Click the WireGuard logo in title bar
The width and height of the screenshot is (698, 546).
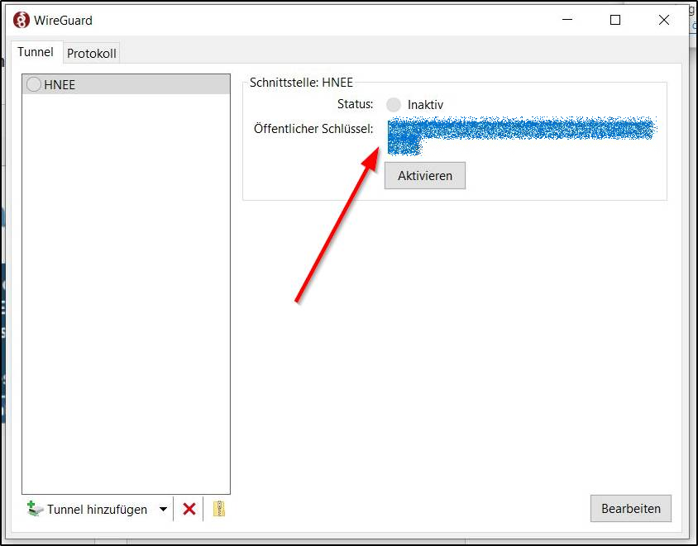pos(22,20)
